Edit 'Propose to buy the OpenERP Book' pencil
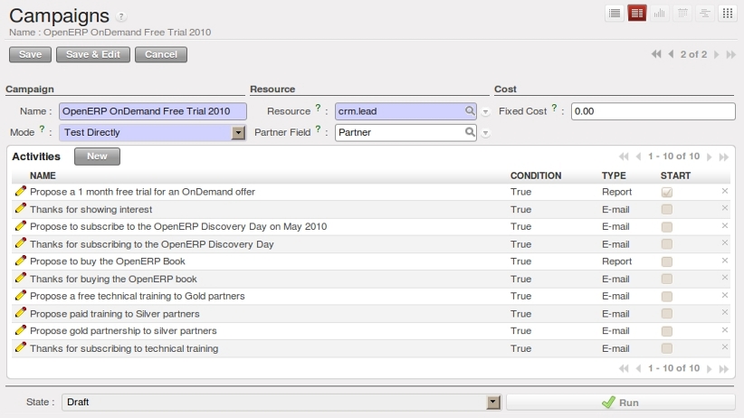The image size is (744, 418). point(20,261)
